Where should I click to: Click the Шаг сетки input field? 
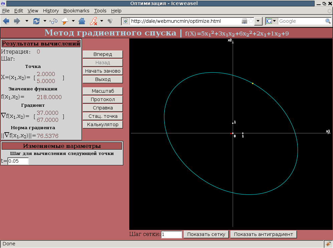click(171, 234)
